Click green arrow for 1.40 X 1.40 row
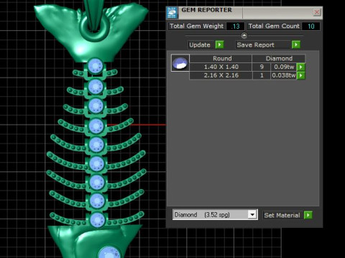The height and width of the screenshot is (258, 345). click(300, 67)
